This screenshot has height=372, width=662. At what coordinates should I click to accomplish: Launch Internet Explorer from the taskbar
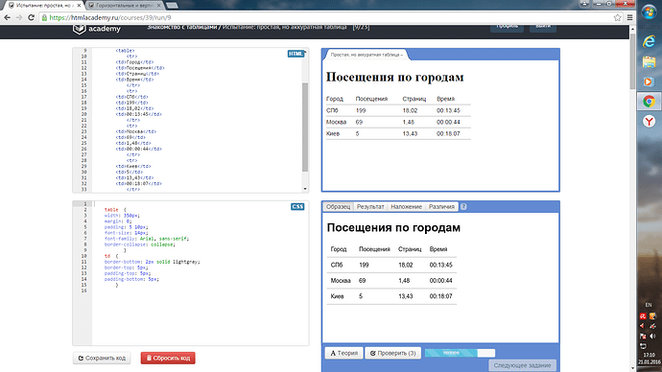649,41
